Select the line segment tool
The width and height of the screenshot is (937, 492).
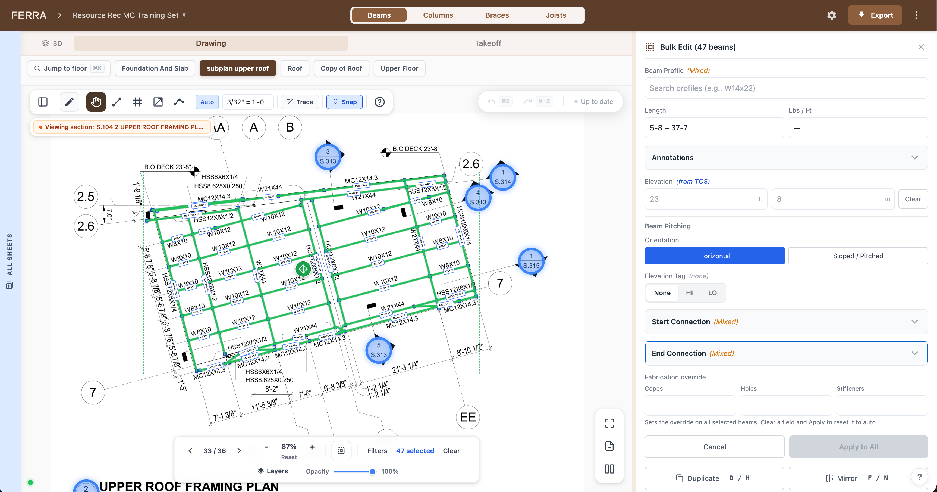tap(117, 102)
